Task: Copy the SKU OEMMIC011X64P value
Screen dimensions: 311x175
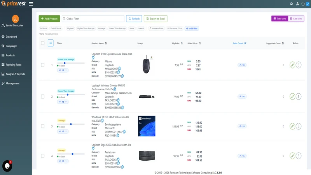Action: [124, 131]
